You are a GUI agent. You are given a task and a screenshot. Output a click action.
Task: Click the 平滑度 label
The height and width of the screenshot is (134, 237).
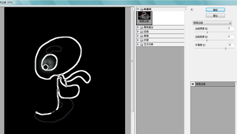pyautogui.click(x=200, y=45)
